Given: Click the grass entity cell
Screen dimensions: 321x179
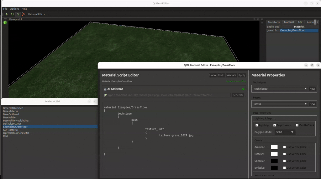Looking at the screenshot, I should pos(270,30).
